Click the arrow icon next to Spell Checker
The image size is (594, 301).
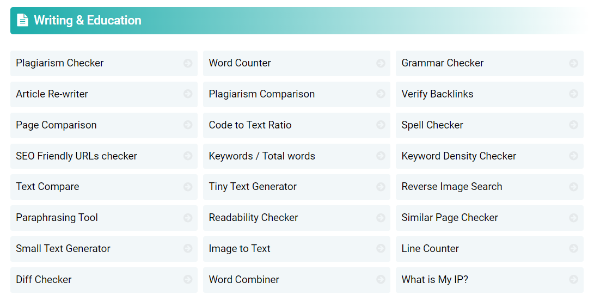click(573, 125)
